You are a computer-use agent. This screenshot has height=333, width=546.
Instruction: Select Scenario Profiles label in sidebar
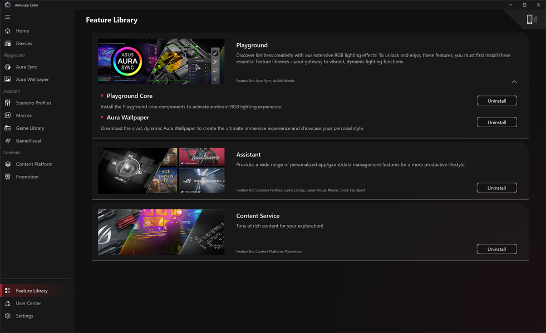coord(33,103)
